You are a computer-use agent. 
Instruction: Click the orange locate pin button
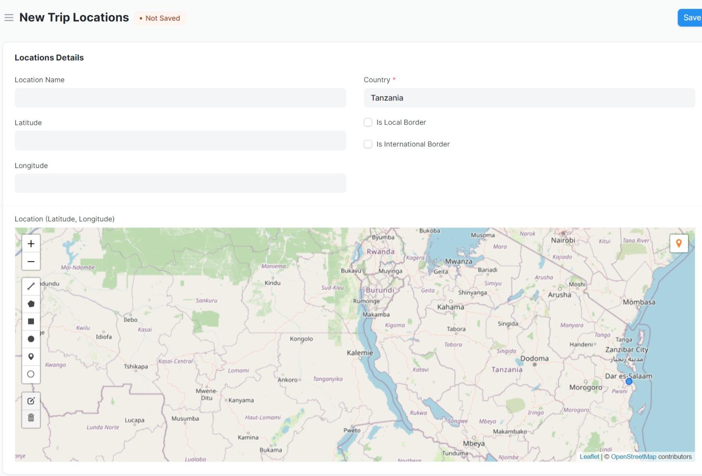(x=679, y=243)
